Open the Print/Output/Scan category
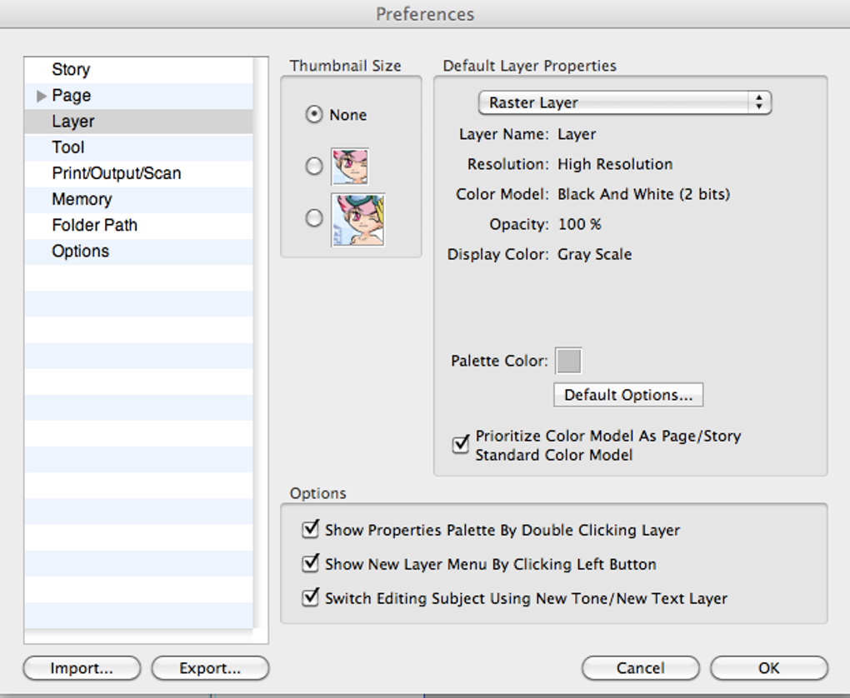850x698 pixels. (x=138, y=173)
